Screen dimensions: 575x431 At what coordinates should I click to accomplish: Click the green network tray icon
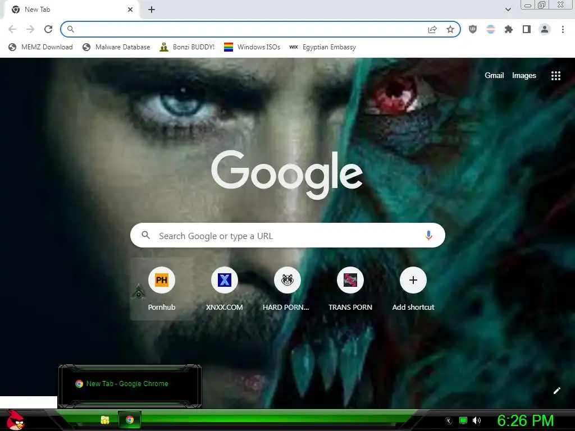463,420
